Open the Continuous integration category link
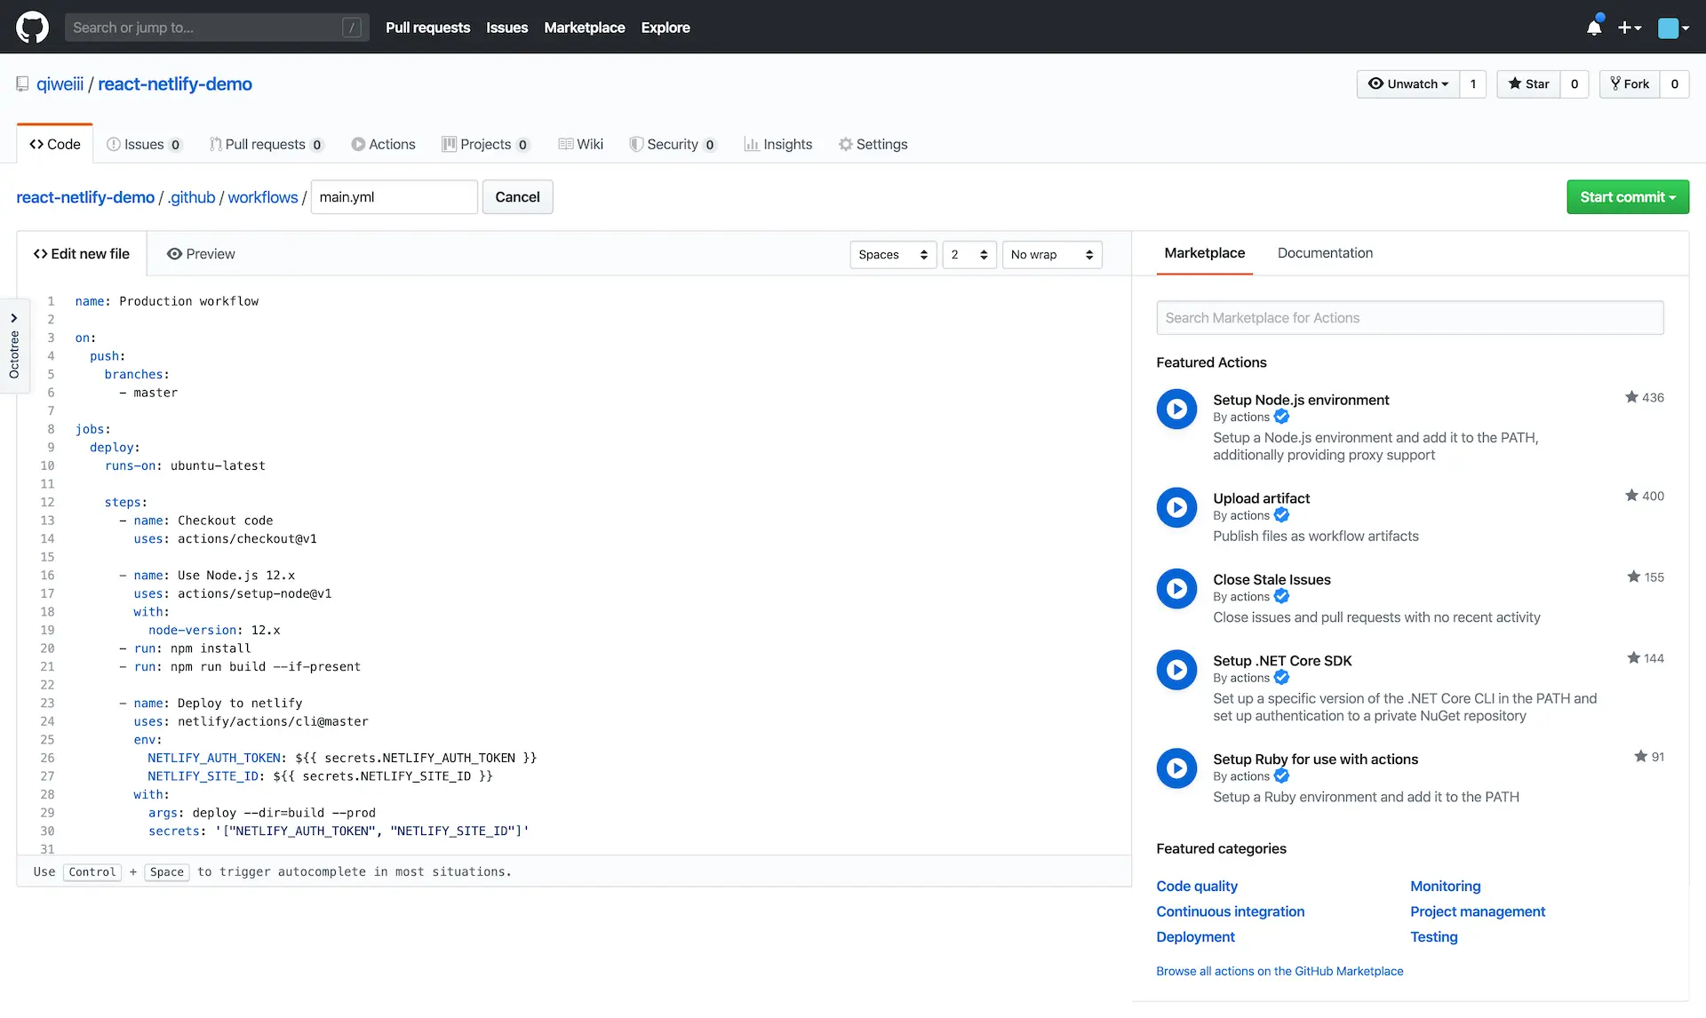1706x1018 pixels. (x=1230, y=911)
